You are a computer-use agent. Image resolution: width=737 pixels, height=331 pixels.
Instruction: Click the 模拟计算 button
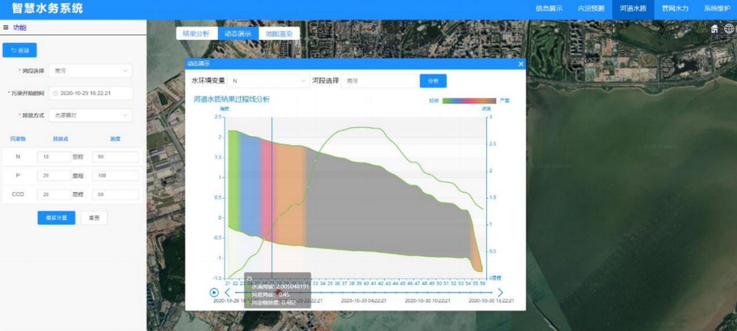(x=56, y=218)
